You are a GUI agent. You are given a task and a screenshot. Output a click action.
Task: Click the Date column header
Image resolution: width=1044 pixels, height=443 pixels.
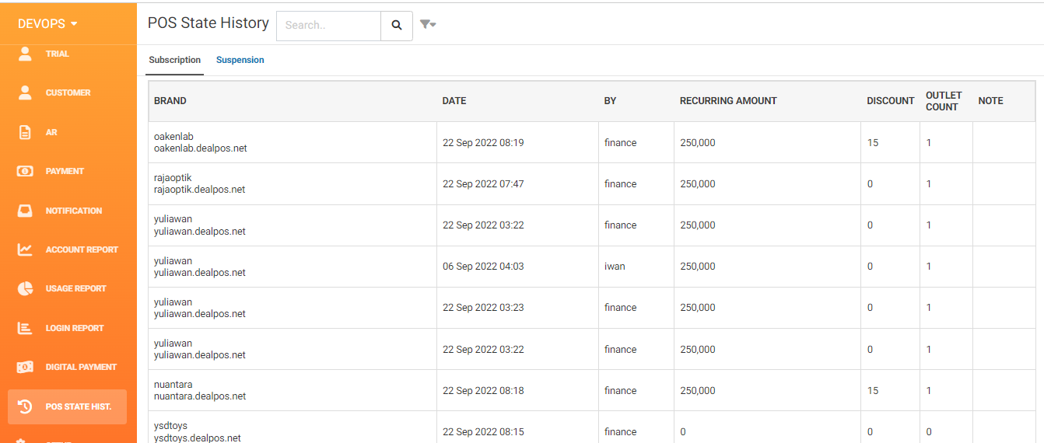point(454,101)
